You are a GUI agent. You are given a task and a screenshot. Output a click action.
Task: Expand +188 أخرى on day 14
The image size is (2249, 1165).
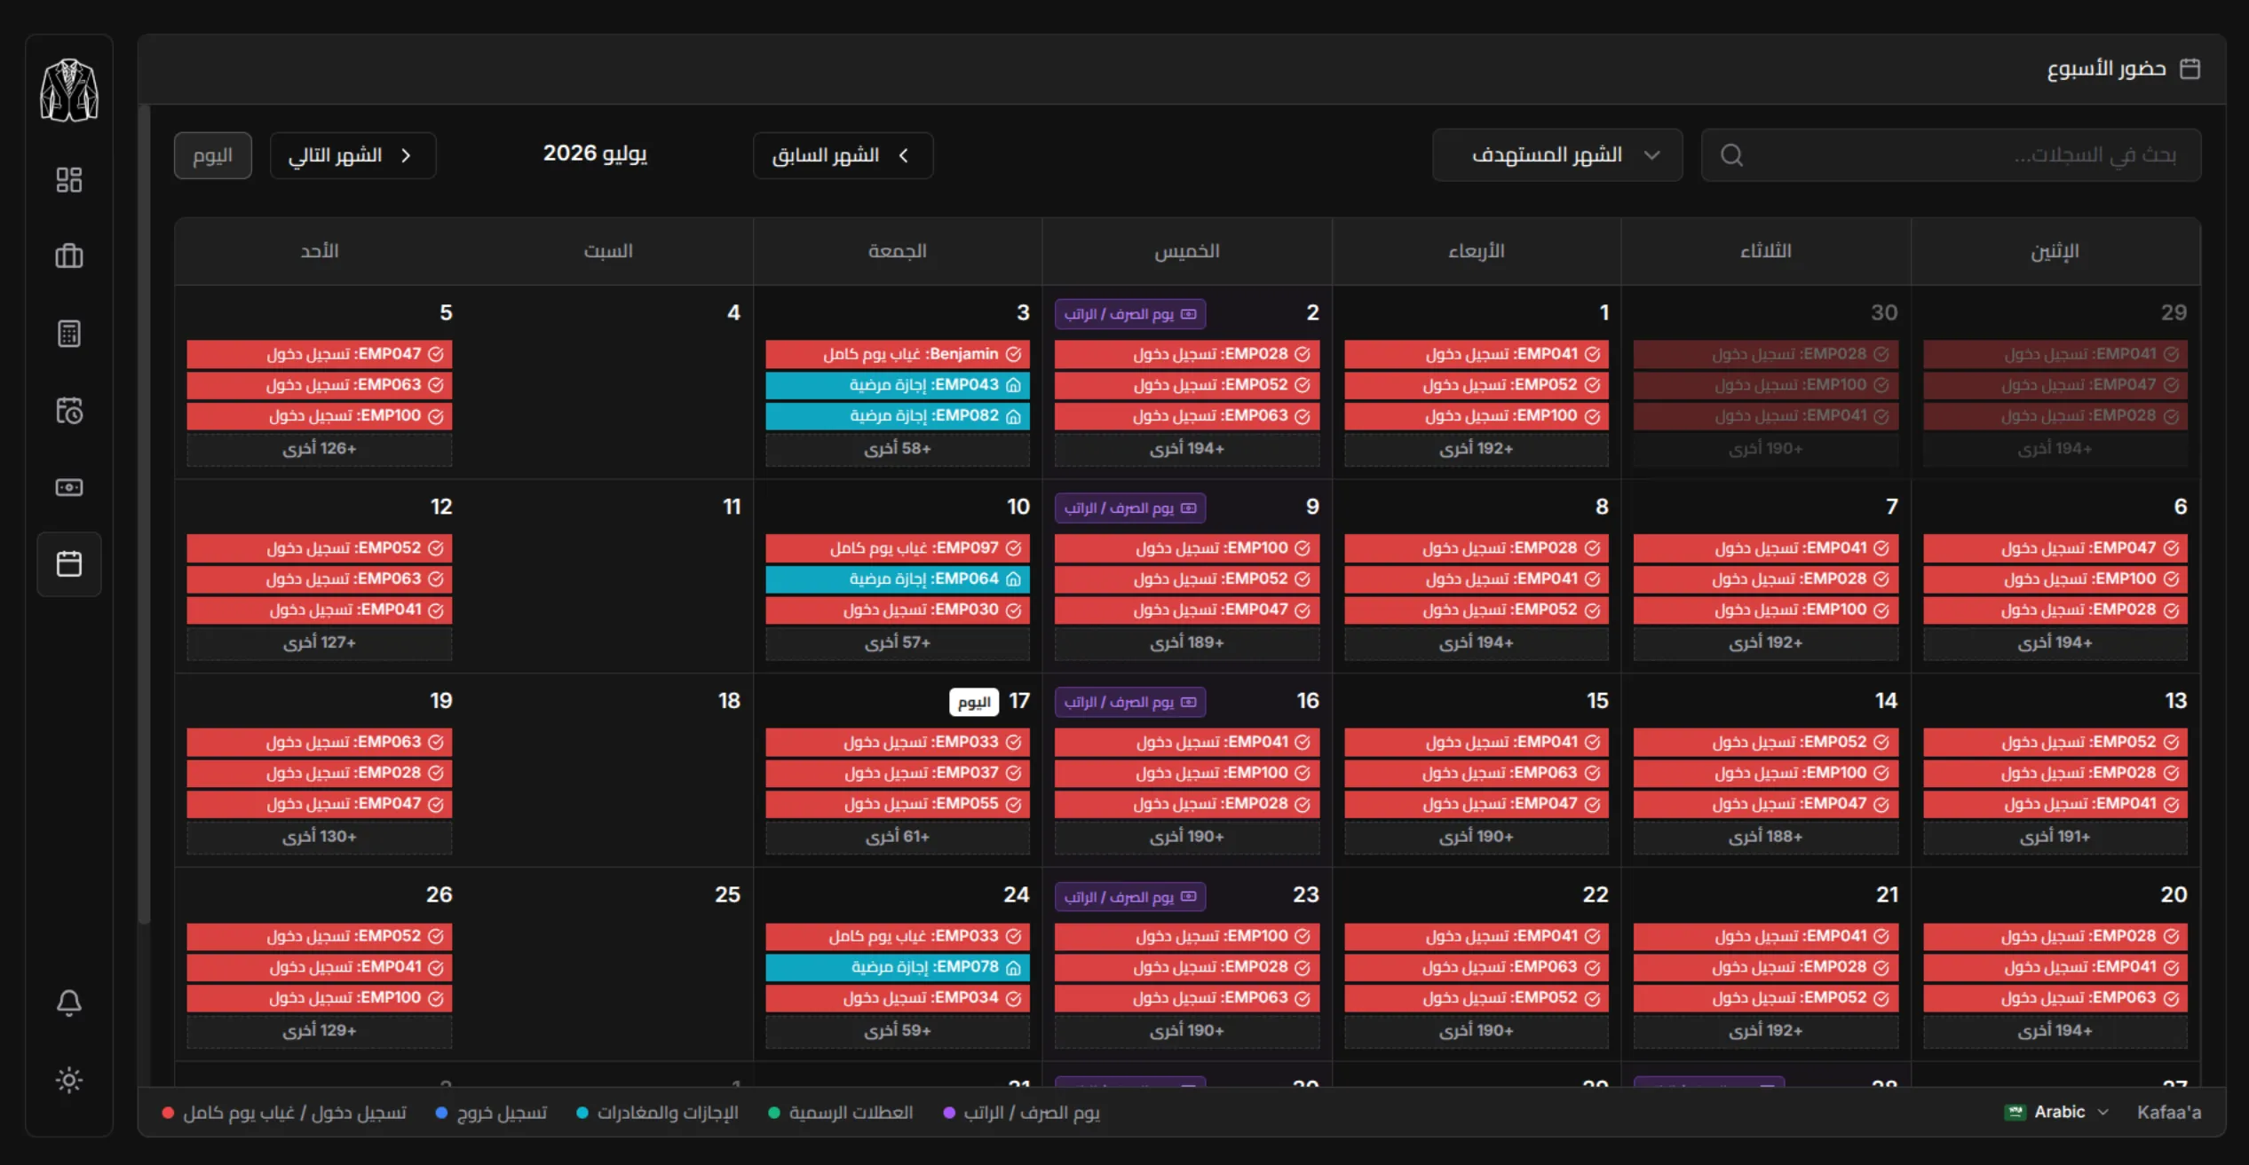point(1766,837)
